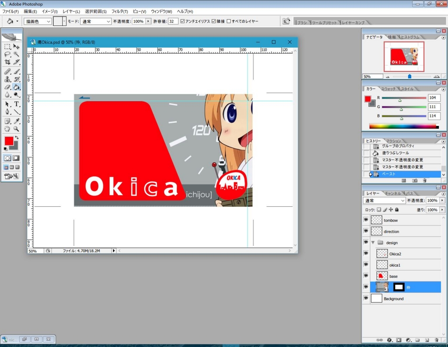Open the File (ファイル) menu
448x347 pixels.
(x=10, y=11)
